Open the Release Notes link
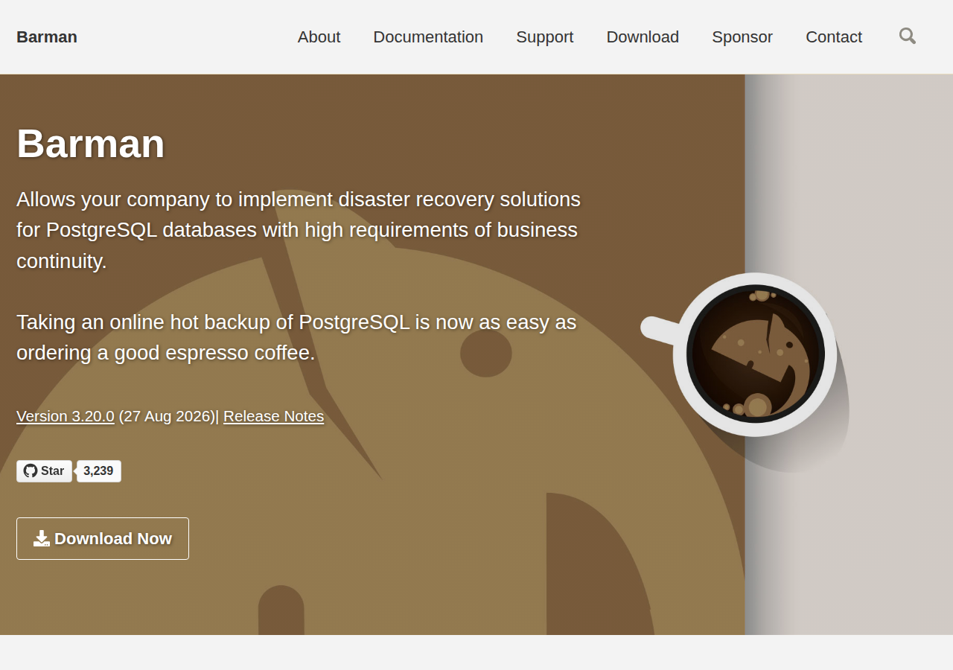The width and height of the screenshot is (953, 670). 273,416
